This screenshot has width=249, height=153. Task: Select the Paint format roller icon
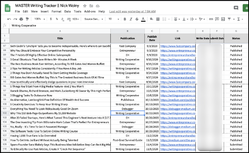(x=27, y=19)
